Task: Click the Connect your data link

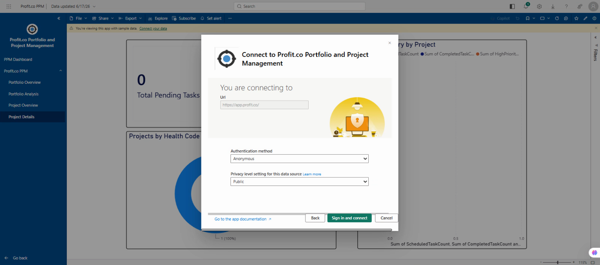Action: coord(153,29)
